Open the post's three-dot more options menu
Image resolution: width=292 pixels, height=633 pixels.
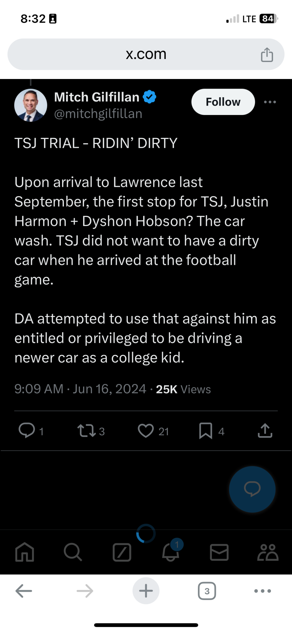point(270,102)
